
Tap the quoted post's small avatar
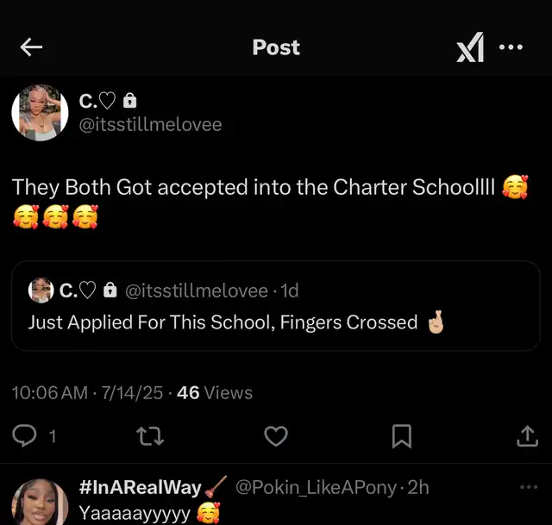click(41, 291)
